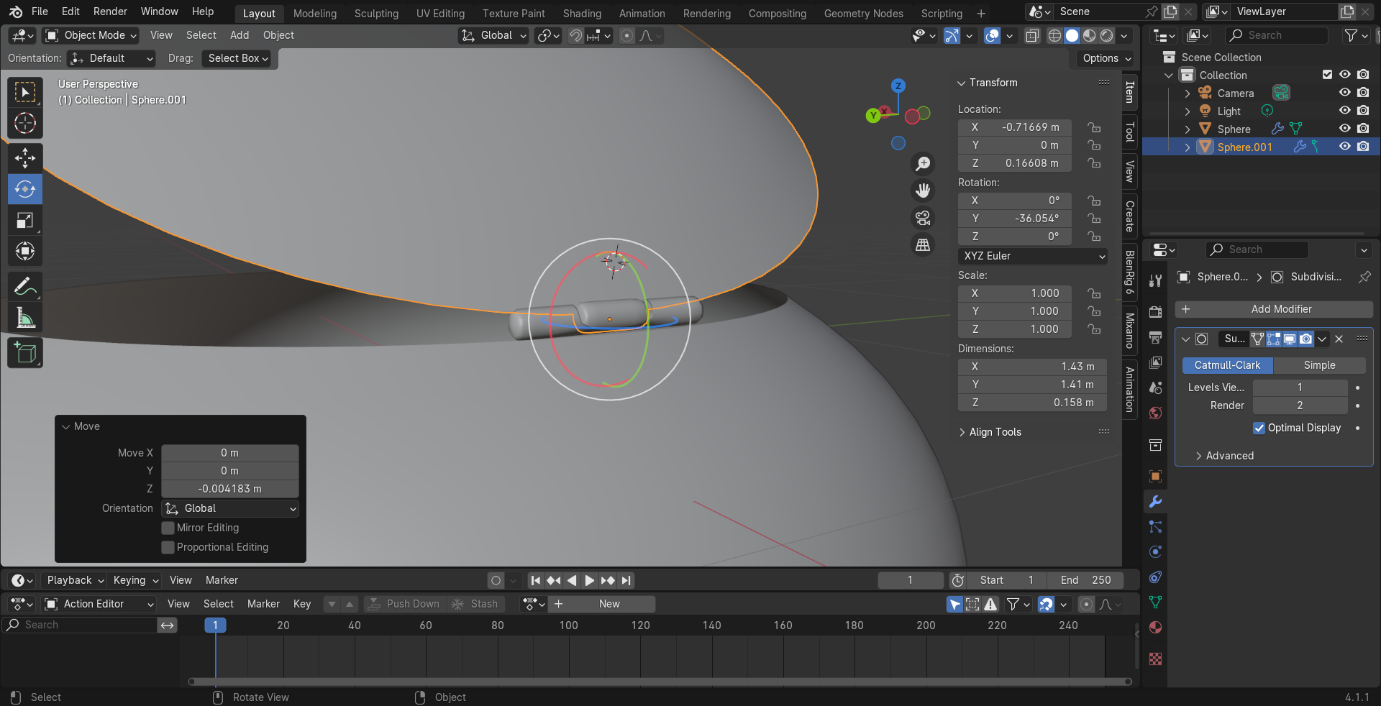This screenshot has width=1381, height=706.
Task: Open the Tool sidebar tab
Action: (1130, 132)
